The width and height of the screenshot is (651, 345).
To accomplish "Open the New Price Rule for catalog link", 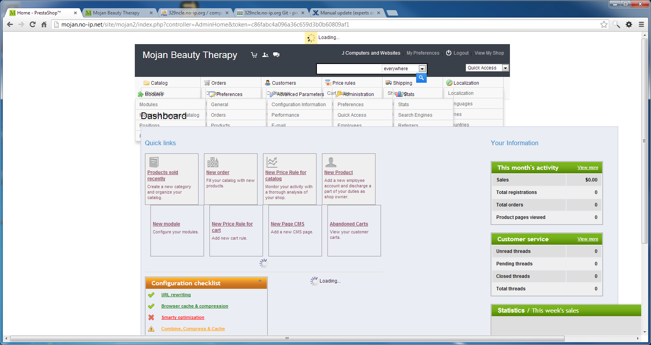I will pos(286,176).
